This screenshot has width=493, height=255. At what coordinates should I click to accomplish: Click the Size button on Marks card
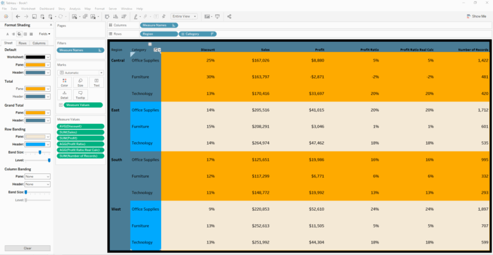click(80, 82)
